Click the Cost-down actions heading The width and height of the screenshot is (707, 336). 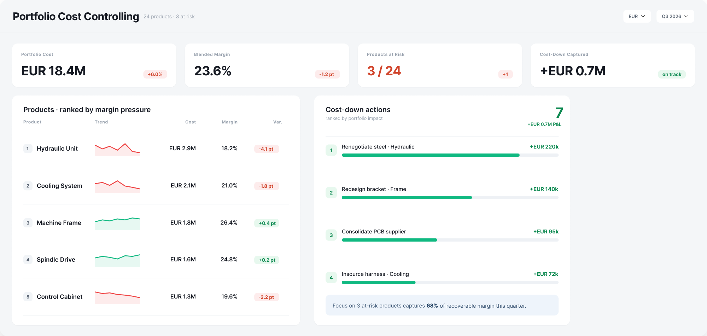coord(358,110)
